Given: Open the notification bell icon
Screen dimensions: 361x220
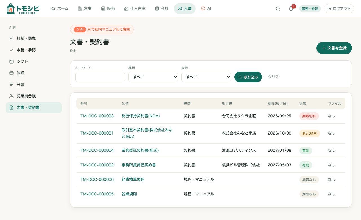Looking at the screenshot, I should tap(291, 9).
